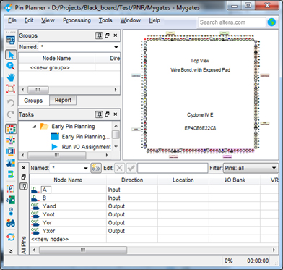Close the Groups panel
Screen dimensions: 283x270
[116, 35]
